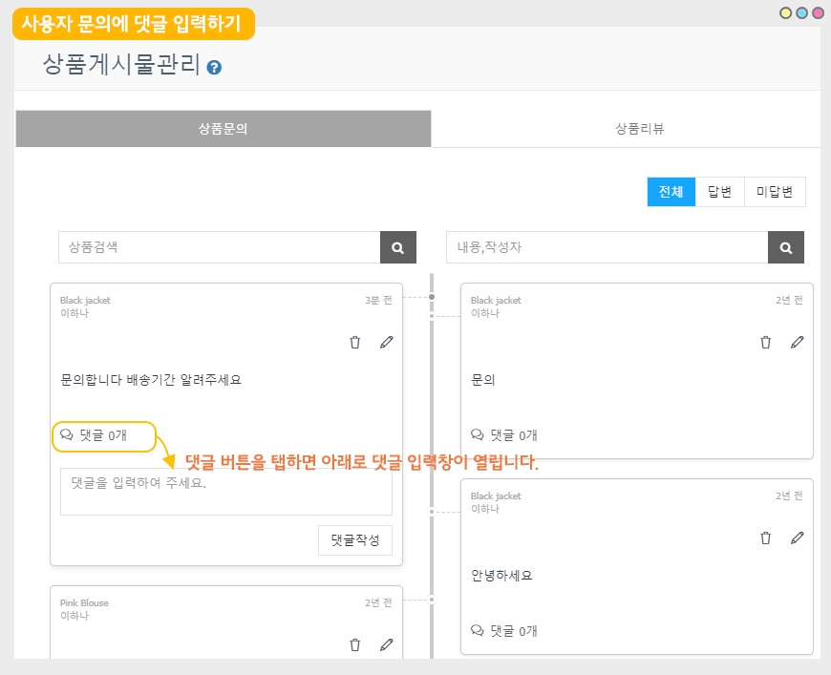Expand 댓글 0개 on the '문의' post
The height and width of the screenshot is (675, 831).
click(x=504, y=435)
